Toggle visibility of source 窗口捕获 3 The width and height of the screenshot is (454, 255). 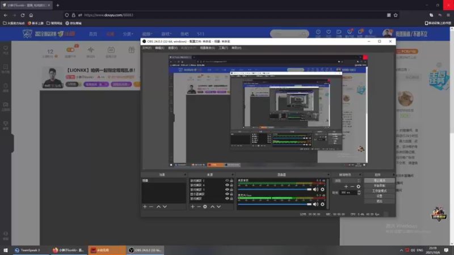[x=227, y=189]
